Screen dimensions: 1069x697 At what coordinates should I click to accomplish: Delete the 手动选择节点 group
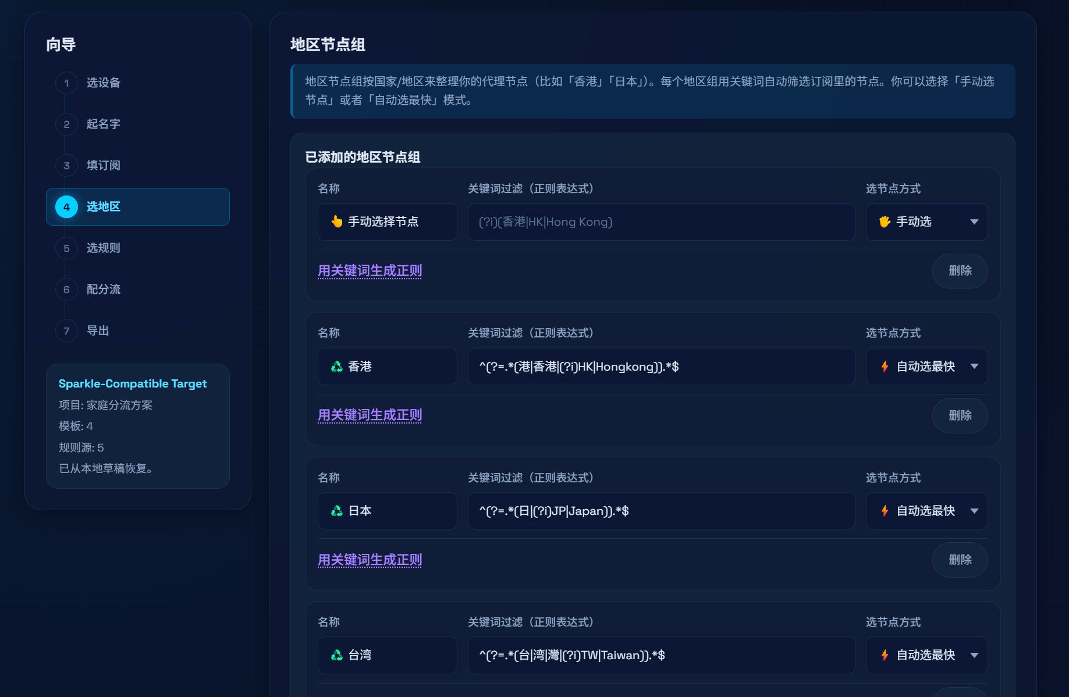[x=960, y=271]
